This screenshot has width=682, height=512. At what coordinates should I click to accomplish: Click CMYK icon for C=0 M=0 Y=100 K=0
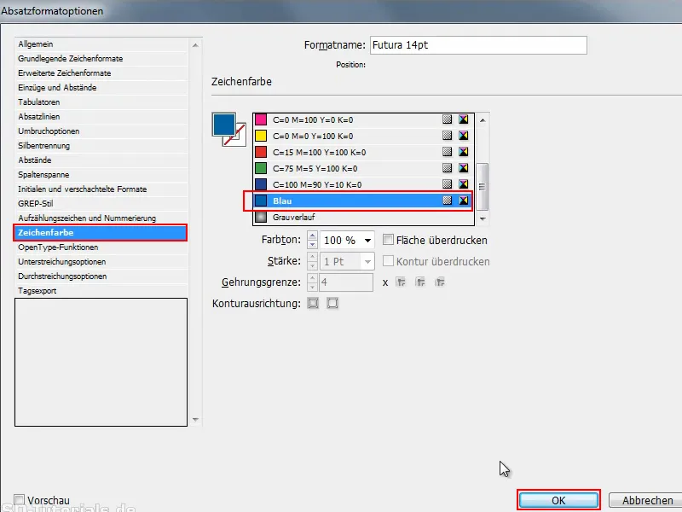click(464, 136)
